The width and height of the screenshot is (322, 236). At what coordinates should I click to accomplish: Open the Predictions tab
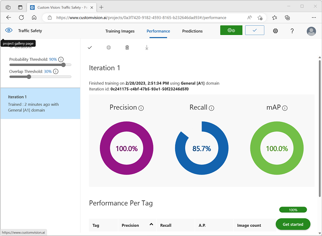coord(192,31)
